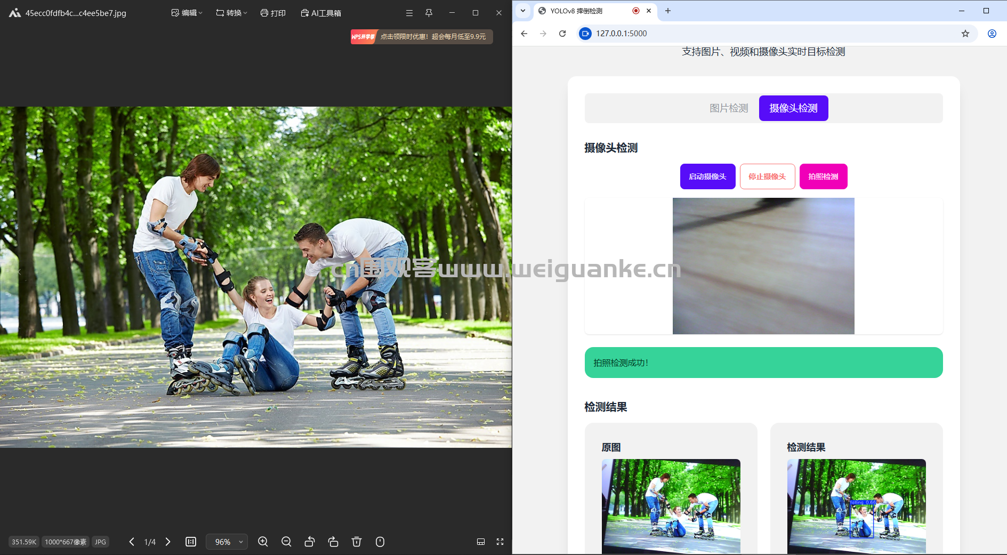Image resolution: width=1007 pixels, height=555 pixels.
Task: Delete the image with trash icon
Action: [x=357, y=542]
